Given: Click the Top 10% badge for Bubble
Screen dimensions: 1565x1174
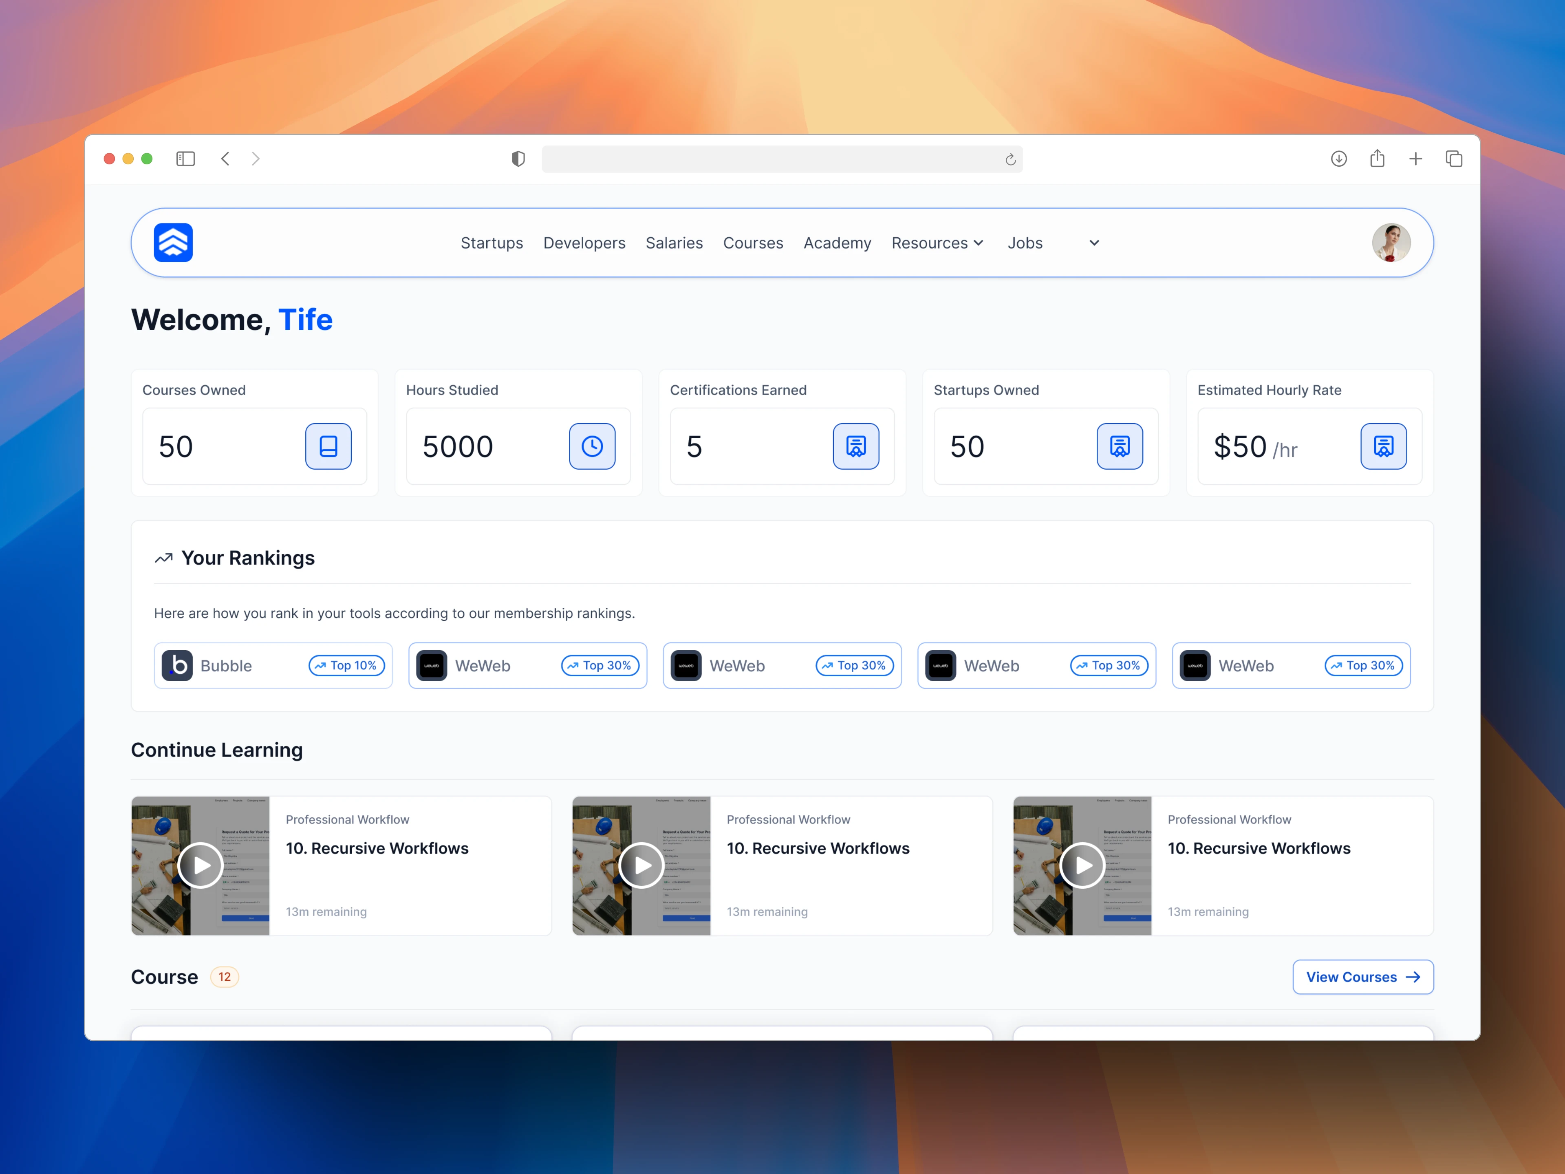Looking at the screenshot, I should [347, 666].
